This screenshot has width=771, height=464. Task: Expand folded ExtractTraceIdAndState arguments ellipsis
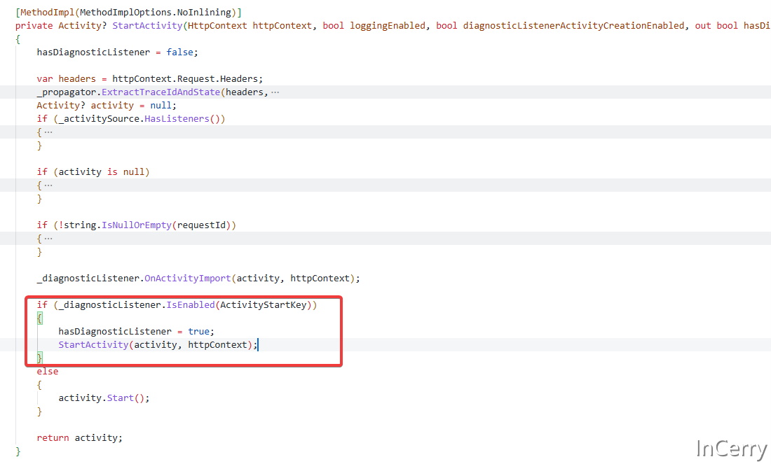click(275, 92)
